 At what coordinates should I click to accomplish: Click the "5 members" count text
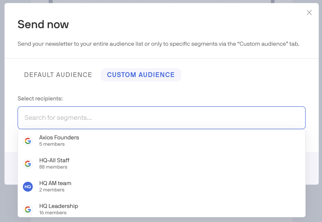(52, 144)
